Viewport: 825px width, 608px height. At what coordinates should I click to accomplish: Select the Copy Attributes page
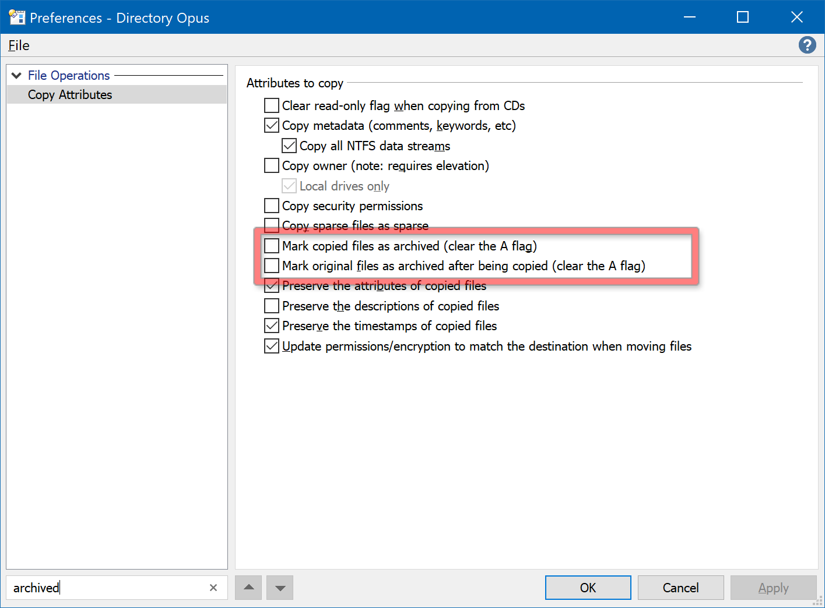[117, 94]
